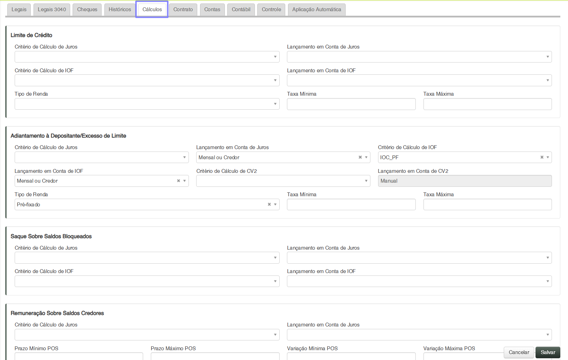Viewport: 568px width, 360px height.
Task: Open the Legais 3040 tab
Action: 52,9
